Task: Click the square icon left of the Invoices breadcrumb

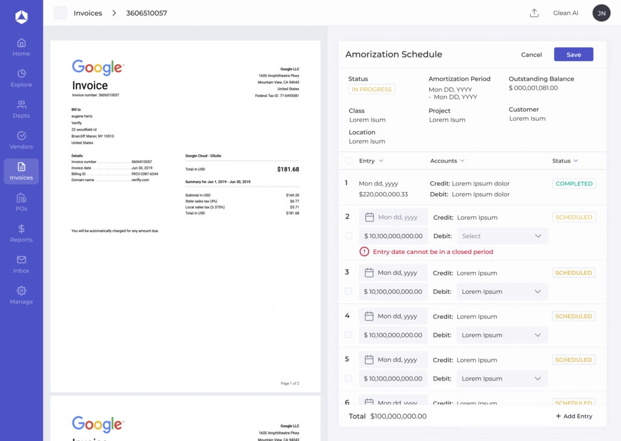Action: [x=60, y=13]
